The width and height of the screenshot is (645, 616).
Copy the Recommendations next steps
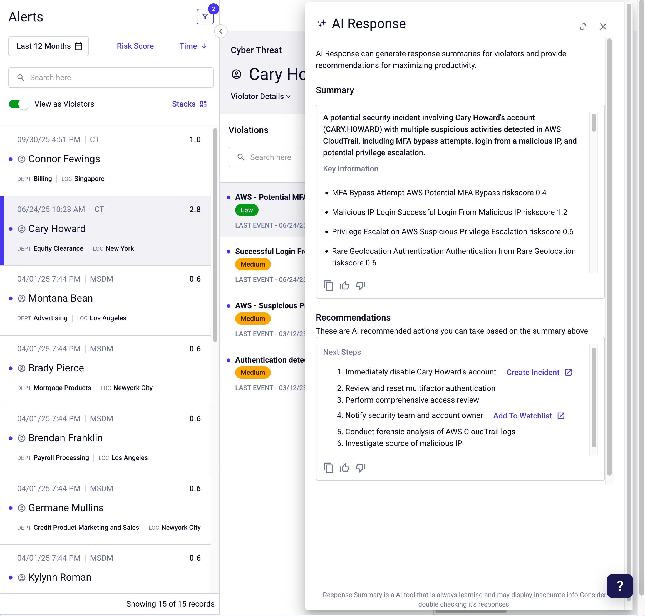pyautogui.click(x=328, y=468)
